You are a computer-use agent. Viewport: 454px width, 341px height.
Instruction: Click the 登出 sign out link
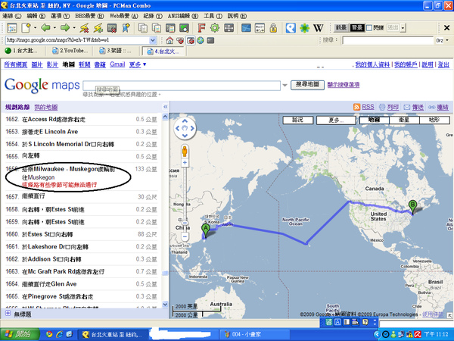coord(443,64)
